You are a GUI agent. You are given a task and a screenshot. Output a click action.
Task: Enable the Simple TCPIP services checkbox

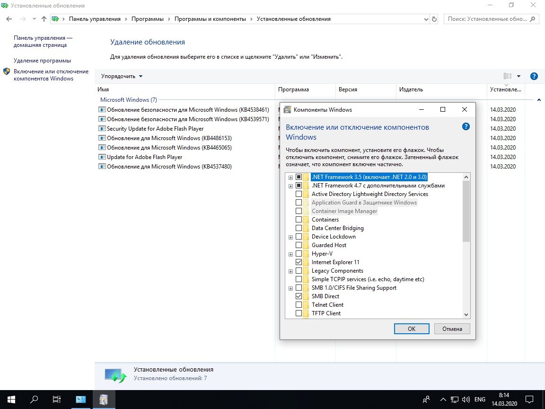(299, 279)
